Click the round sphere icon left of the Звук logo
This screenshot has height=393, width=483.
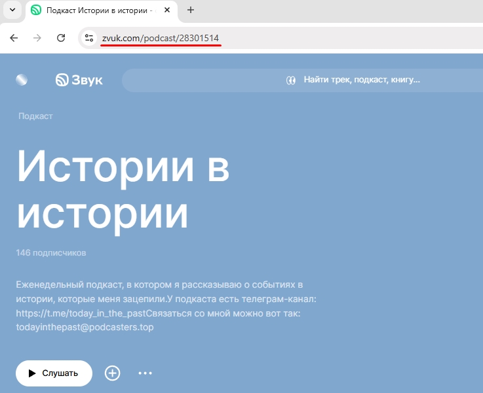click(22, 80)
